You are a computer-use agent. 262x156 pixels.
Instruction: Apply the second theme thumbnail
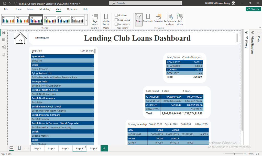coord(23,20)
